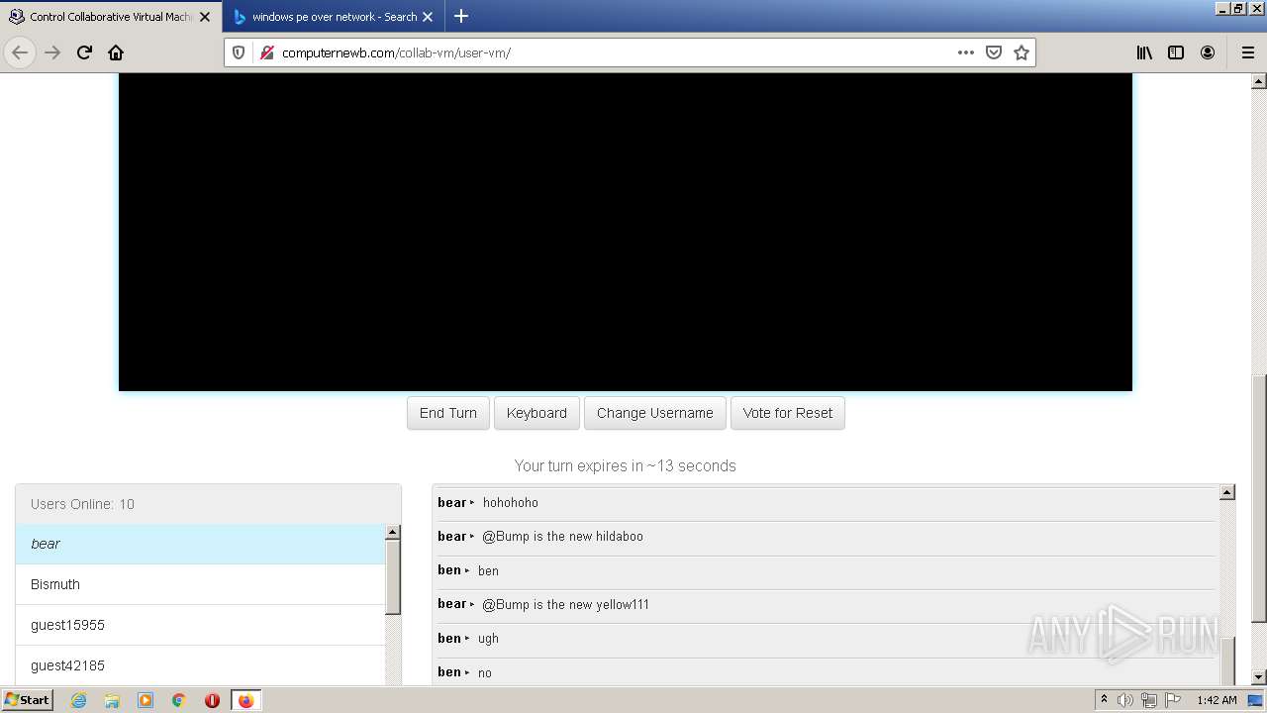Open Firefox account icon
Image resolution: width=1267 pixels, height=713 pixels.
[x=1208, y=52]
